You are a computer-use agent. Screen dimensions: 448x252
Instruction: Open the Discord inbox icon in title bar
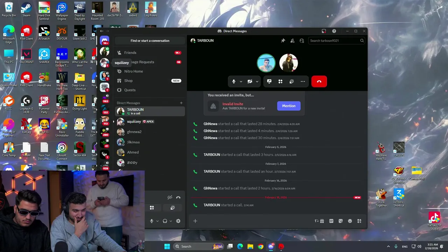324,31
